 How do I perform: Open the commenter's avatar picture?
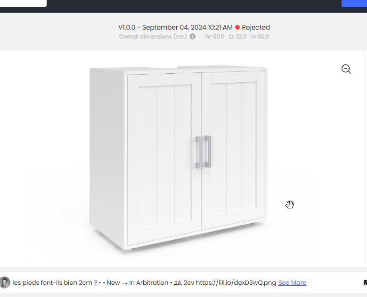(x=5, y=282)
